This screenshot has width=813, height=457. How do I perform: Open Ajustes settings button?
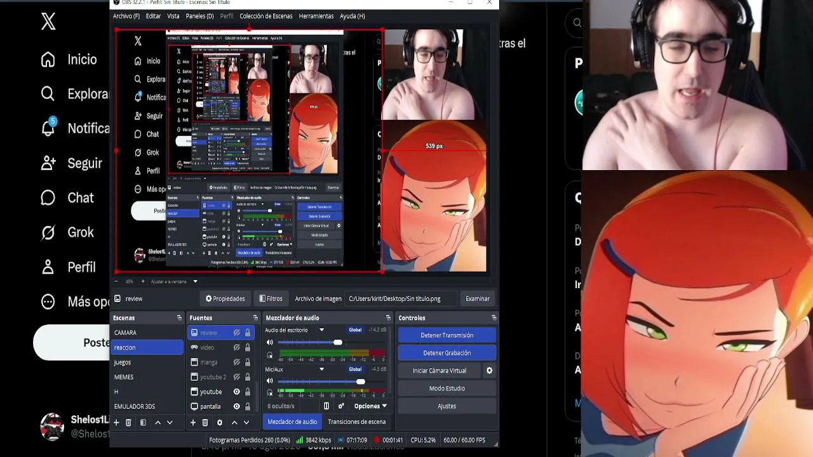447,406
